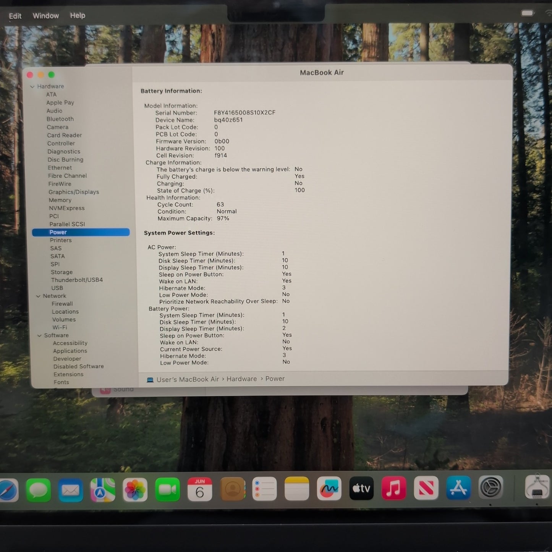Select PCI in the sidebar

point(54,216)
